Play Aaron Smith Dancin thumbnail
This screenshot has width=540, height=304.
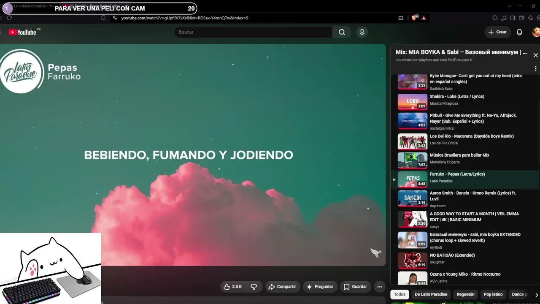click(413, 198)
